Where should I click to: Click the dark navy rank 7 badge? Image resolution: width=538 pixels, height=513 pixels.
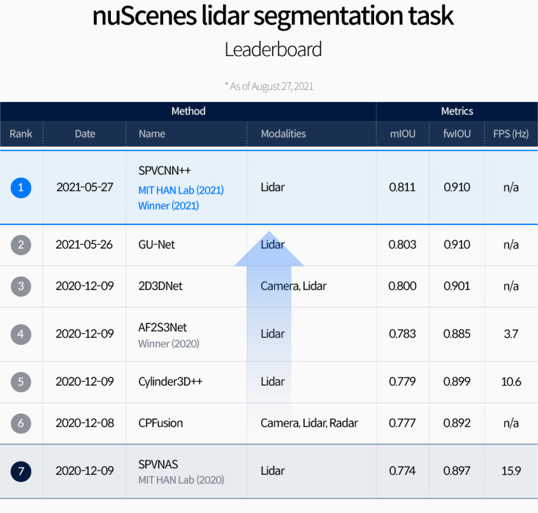click(21, 471)
